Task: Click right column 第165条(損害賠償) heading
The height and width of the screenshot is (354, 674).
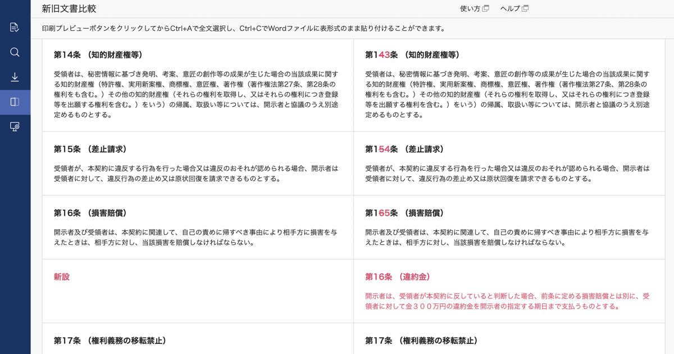Action: [x=404, y=213]
